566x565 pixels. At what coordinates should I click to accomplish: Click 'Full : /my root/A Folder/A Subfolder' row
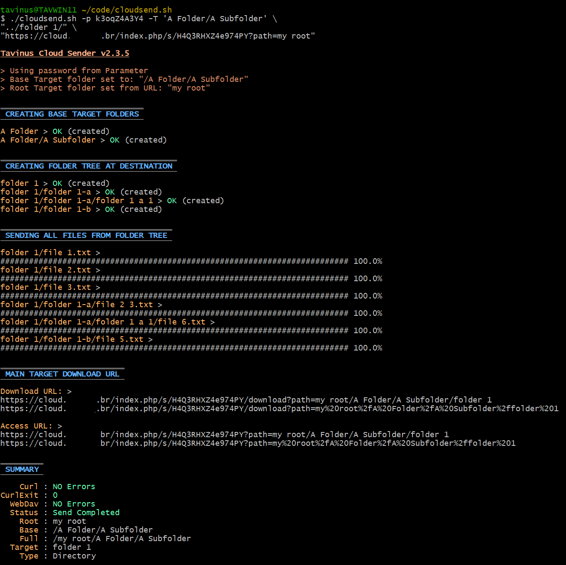tap(105, 539)
